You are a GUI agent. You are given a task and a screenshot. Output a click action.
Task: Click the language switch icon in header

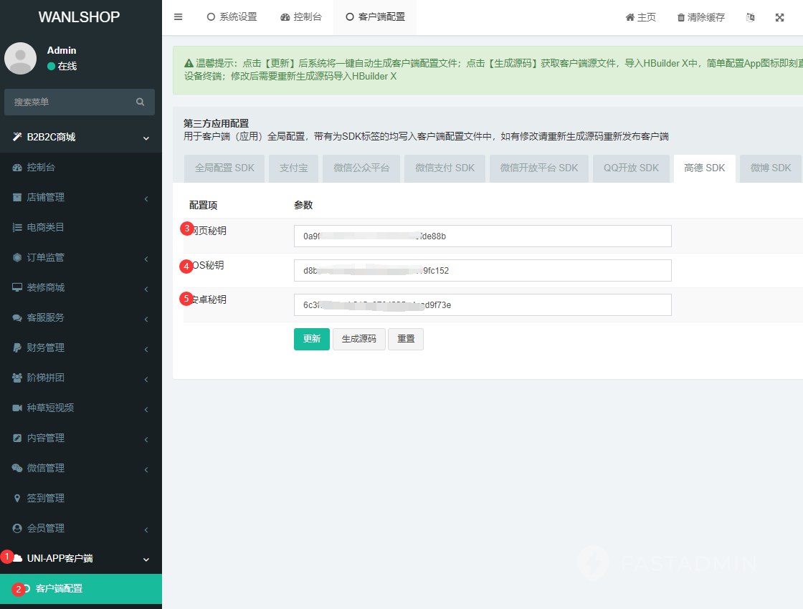(x=750, y=17)
